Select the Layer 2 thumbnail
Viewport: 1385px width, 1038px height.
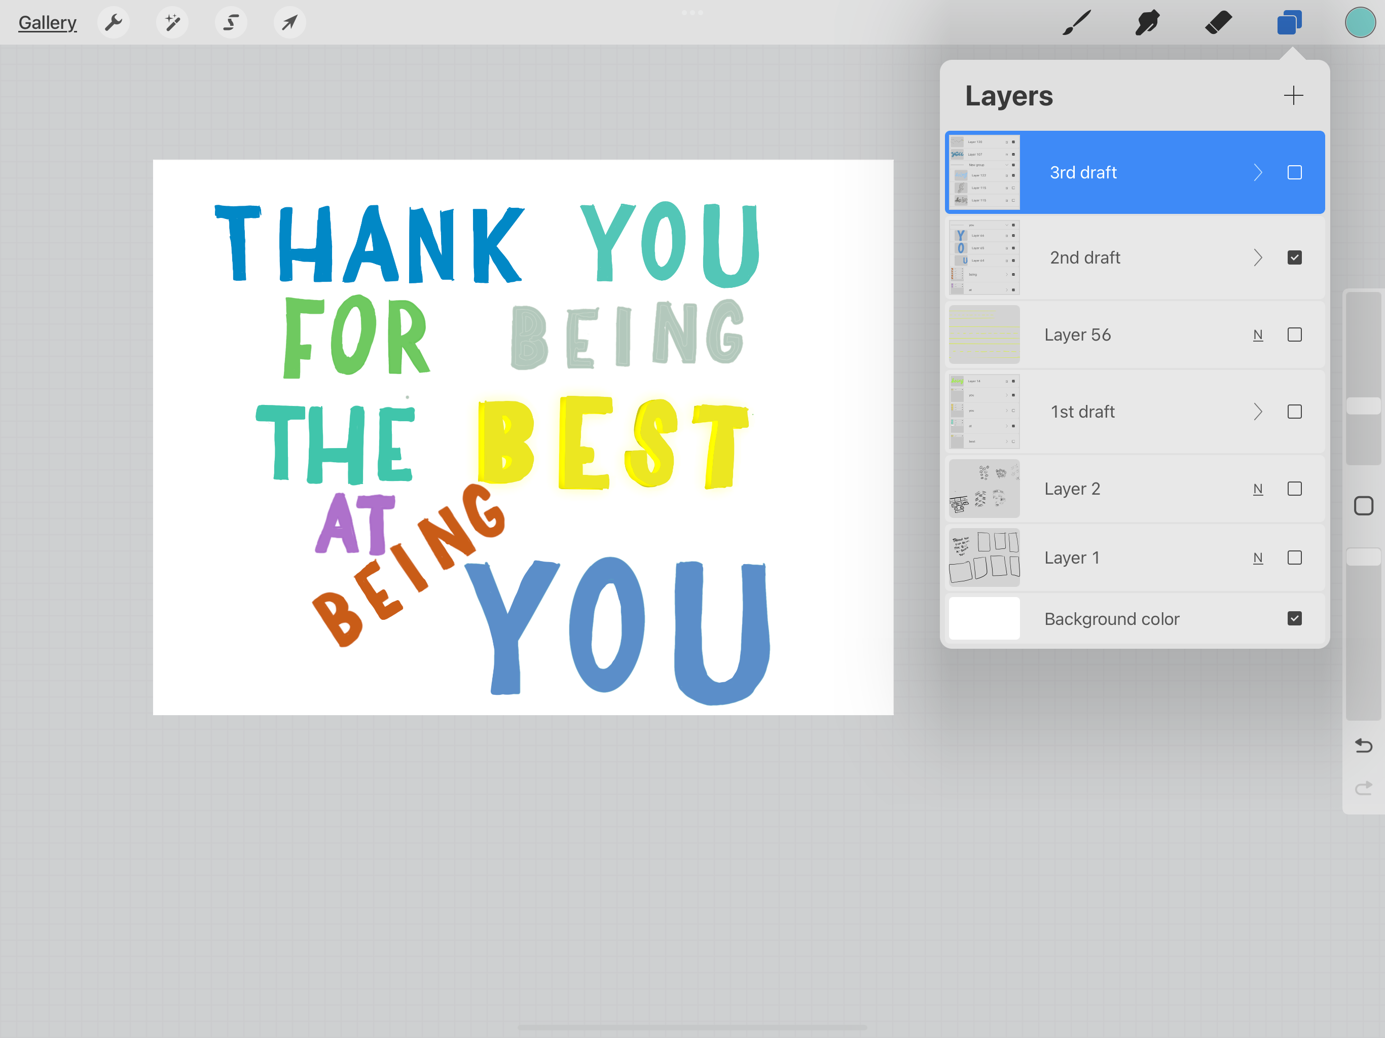(985, 489)
